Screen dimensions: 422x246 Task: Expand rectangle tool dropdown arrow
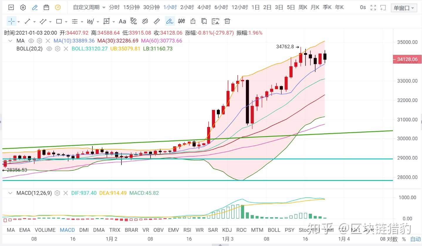tap(66, 22)
